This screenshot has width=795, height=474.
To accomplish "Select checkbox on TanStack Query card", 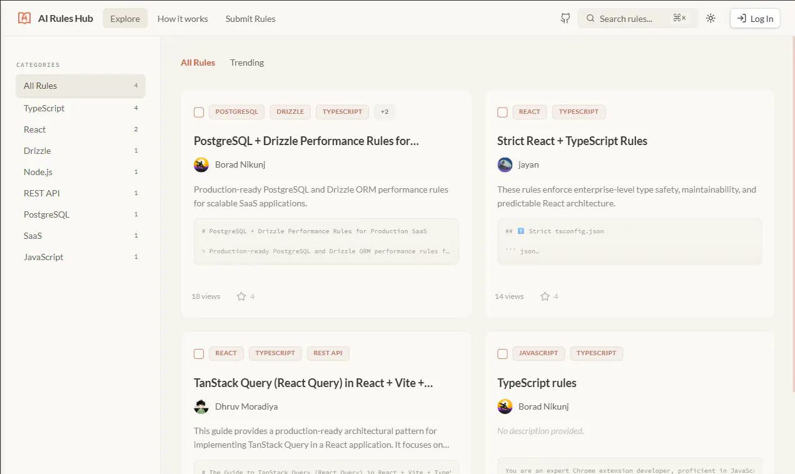I will click(199, 354).
